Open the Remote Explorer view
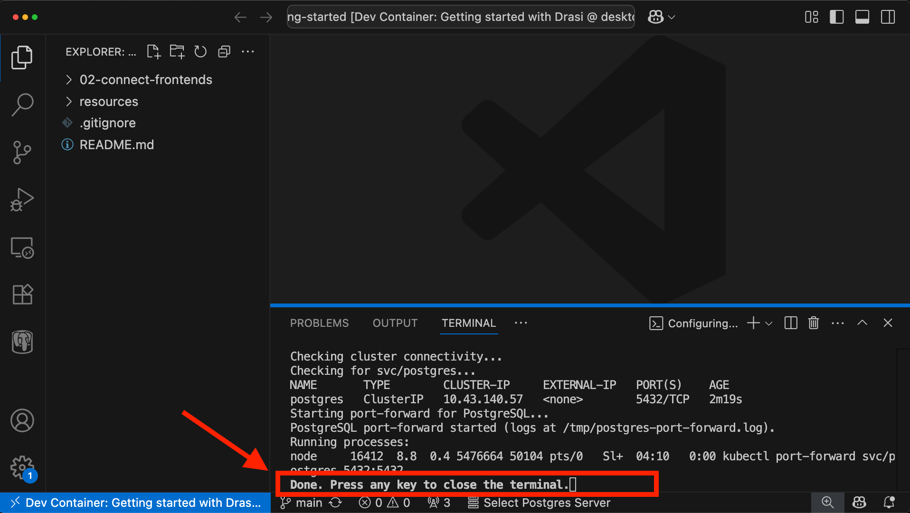Image resolution: width=910 pixels, height=513 pixels. [22, 247]
